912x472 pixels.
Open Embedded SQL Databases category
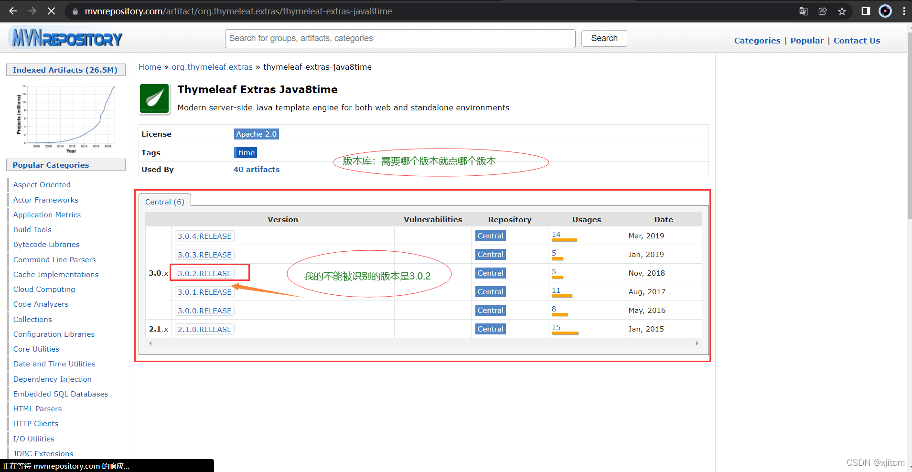[60, 394]
